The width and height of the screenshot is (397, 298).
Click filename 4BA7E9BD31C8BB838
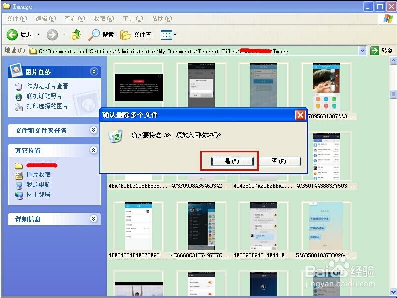[x=138, y=186]
